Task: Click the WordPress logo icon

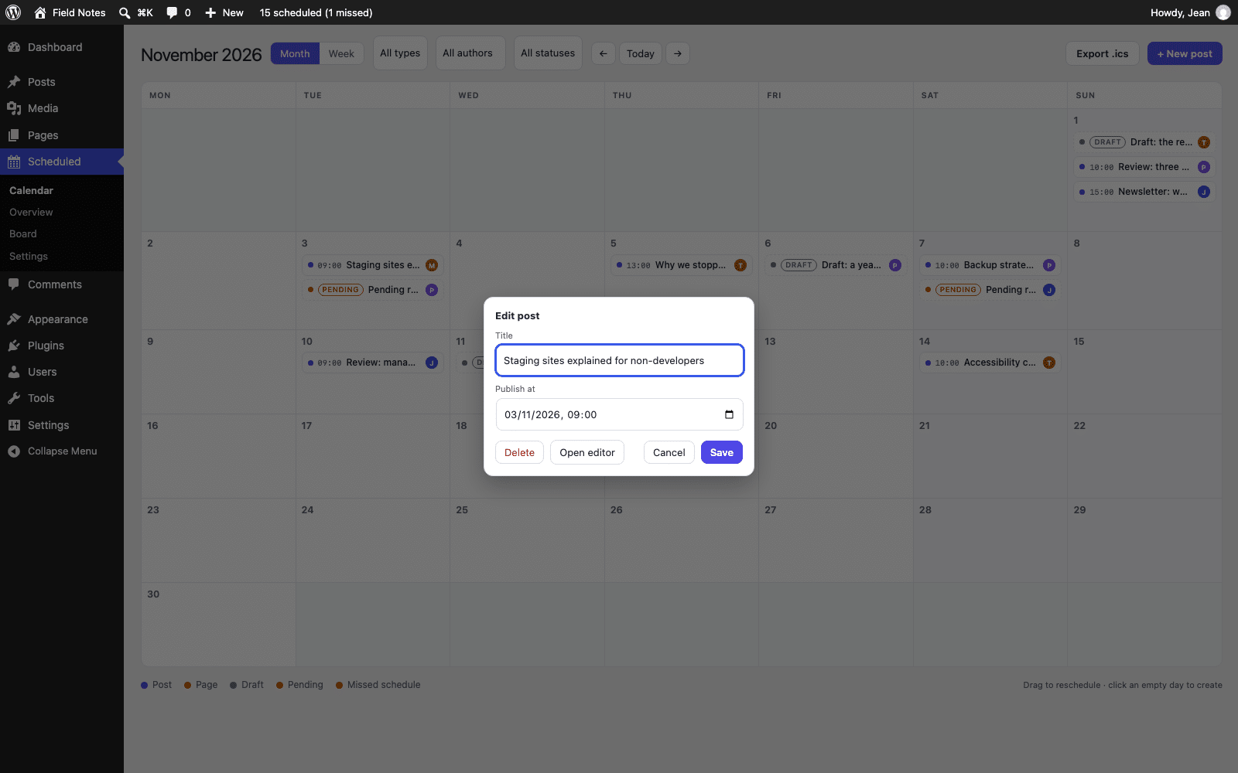Action: pyautogui.click(x=13, y=12)
